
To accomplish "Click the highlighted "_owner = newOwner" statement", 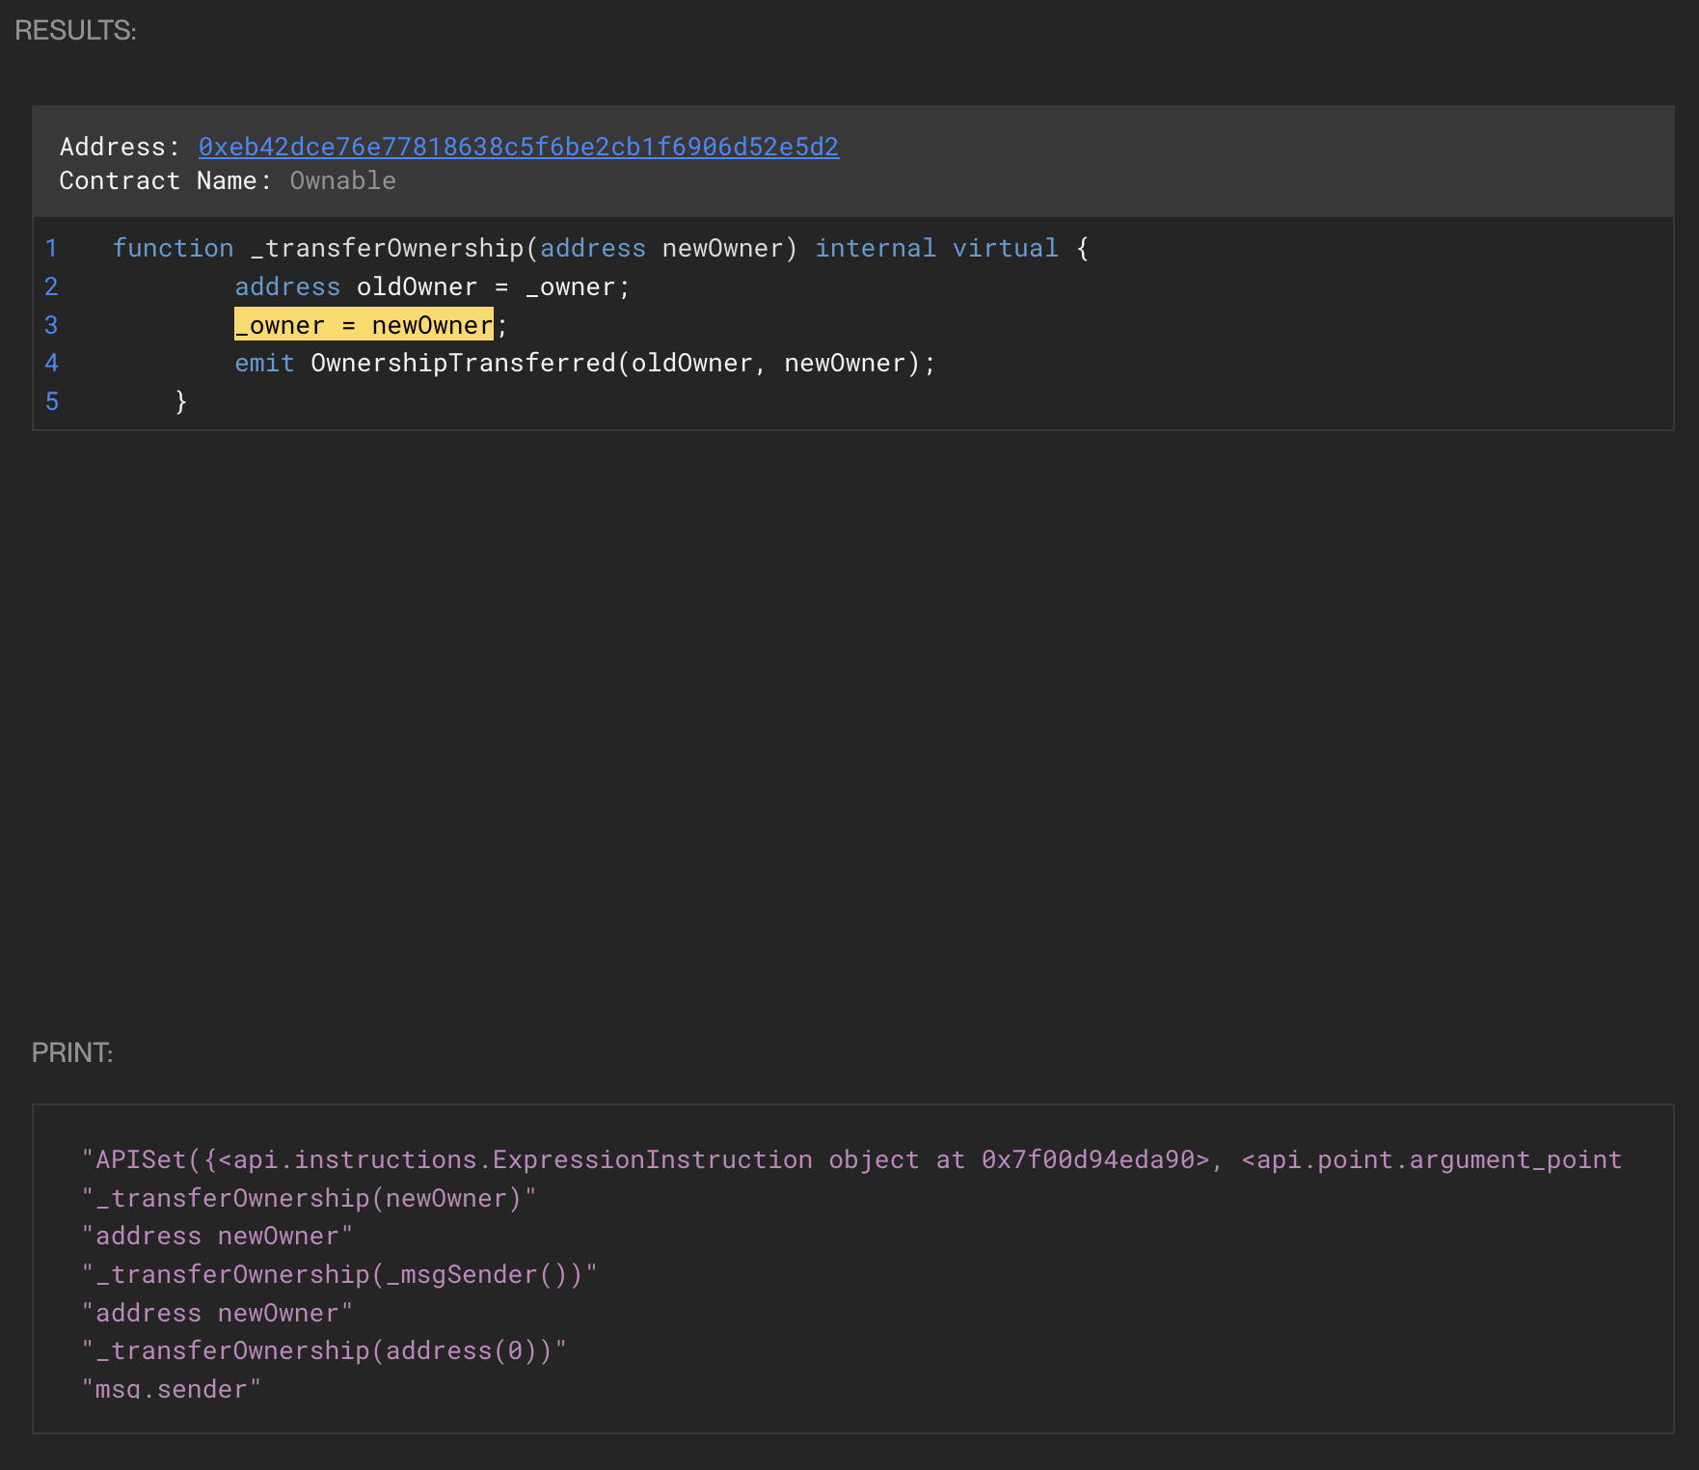I will pyautogui.click(x=364, y=325).
